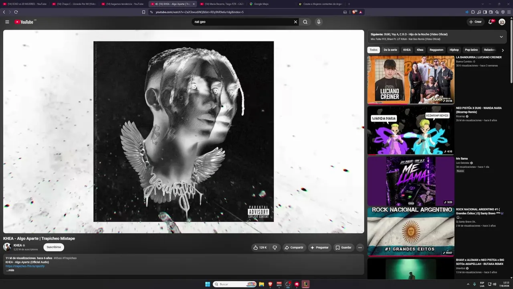Save the video with Guardar

tap(343, 248)
